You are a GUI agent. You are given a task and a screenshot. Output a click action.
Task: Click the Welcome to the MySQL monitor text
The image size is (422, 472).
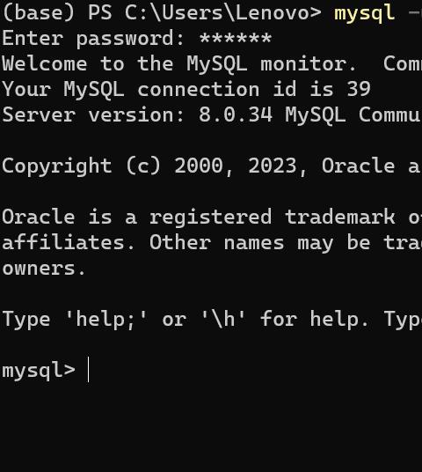pyautogui.click(x=179, y=64)
